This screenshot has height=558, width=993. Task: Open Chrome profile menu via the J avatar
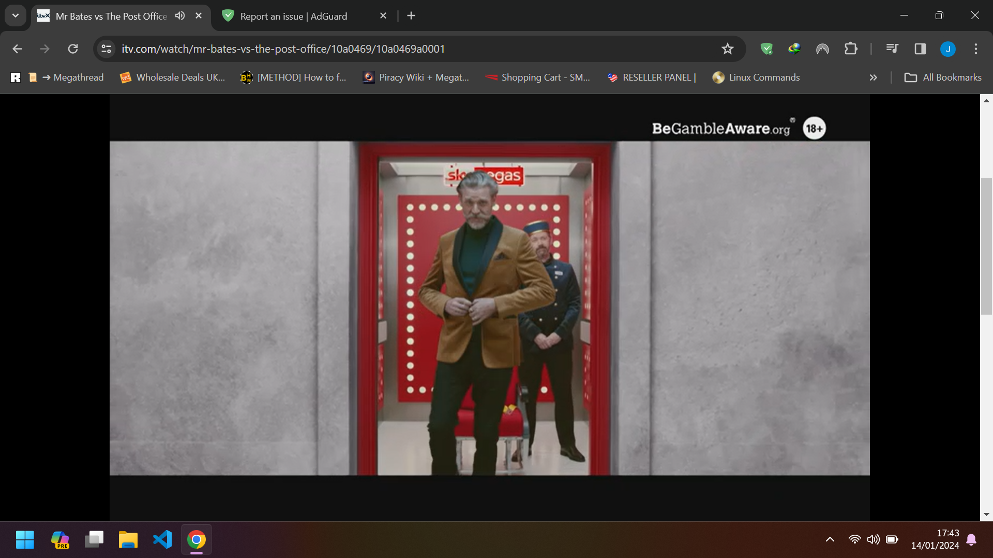(947, 49)
